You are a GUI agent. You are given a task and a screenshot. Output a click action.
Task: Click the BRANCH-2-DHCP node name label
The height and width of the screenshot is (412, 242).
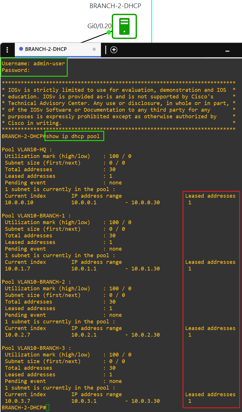tap(115, 6)
